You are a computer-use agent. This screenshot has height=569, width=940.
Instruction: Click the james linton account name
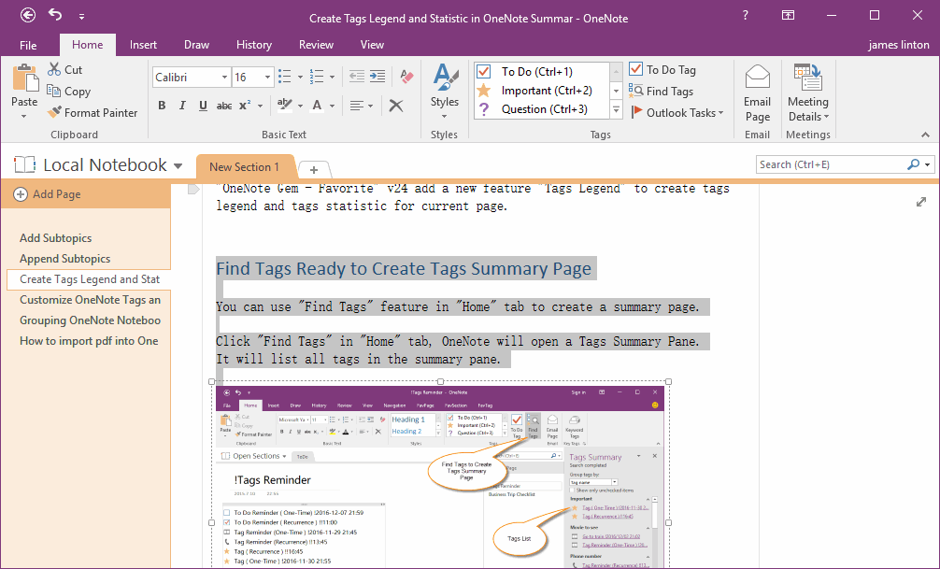tap(899, 45)
